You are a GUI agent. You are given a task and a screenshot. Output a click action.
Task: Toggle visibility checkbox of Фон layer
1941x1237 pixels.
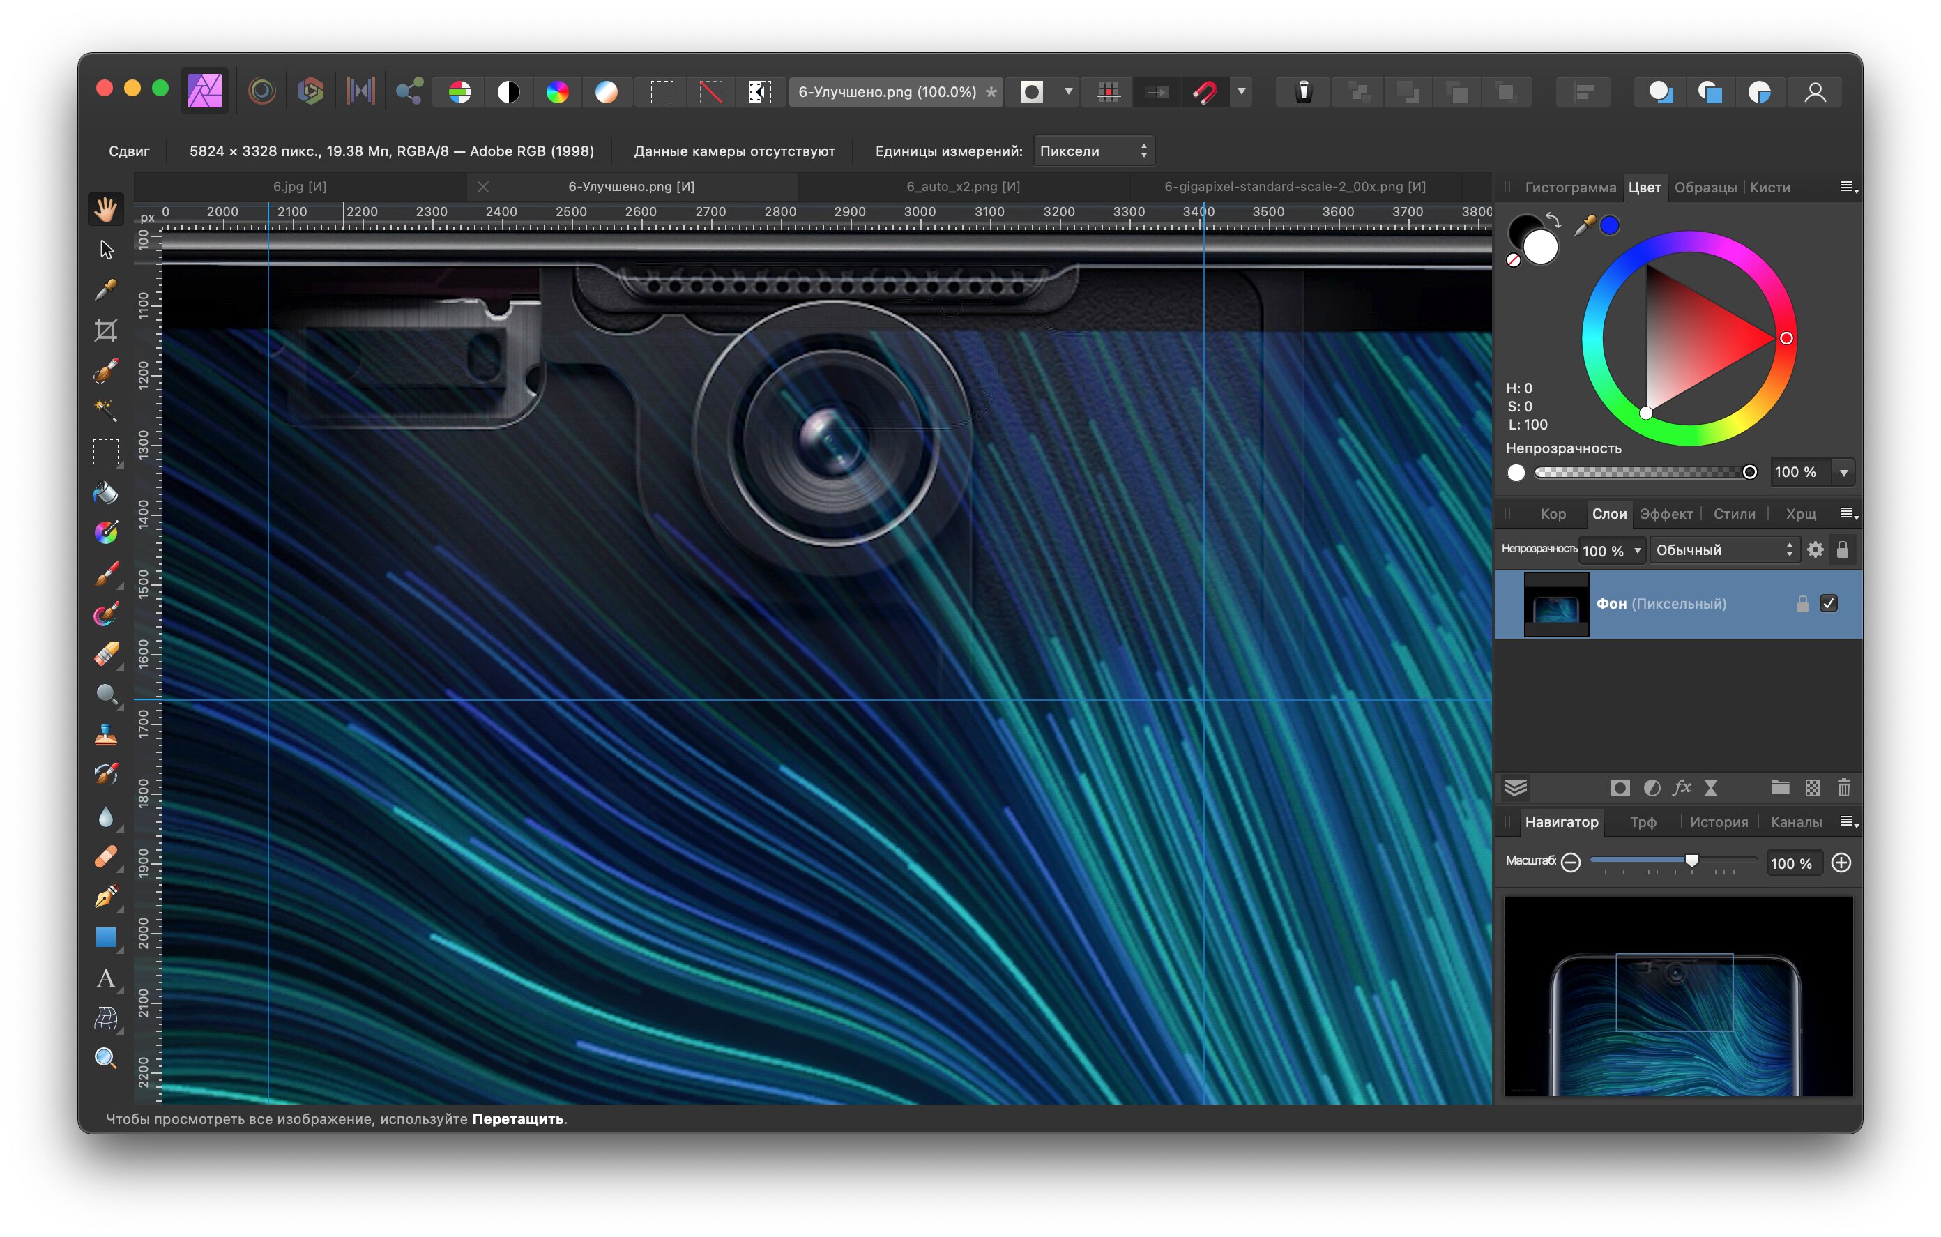[1828, 604]
